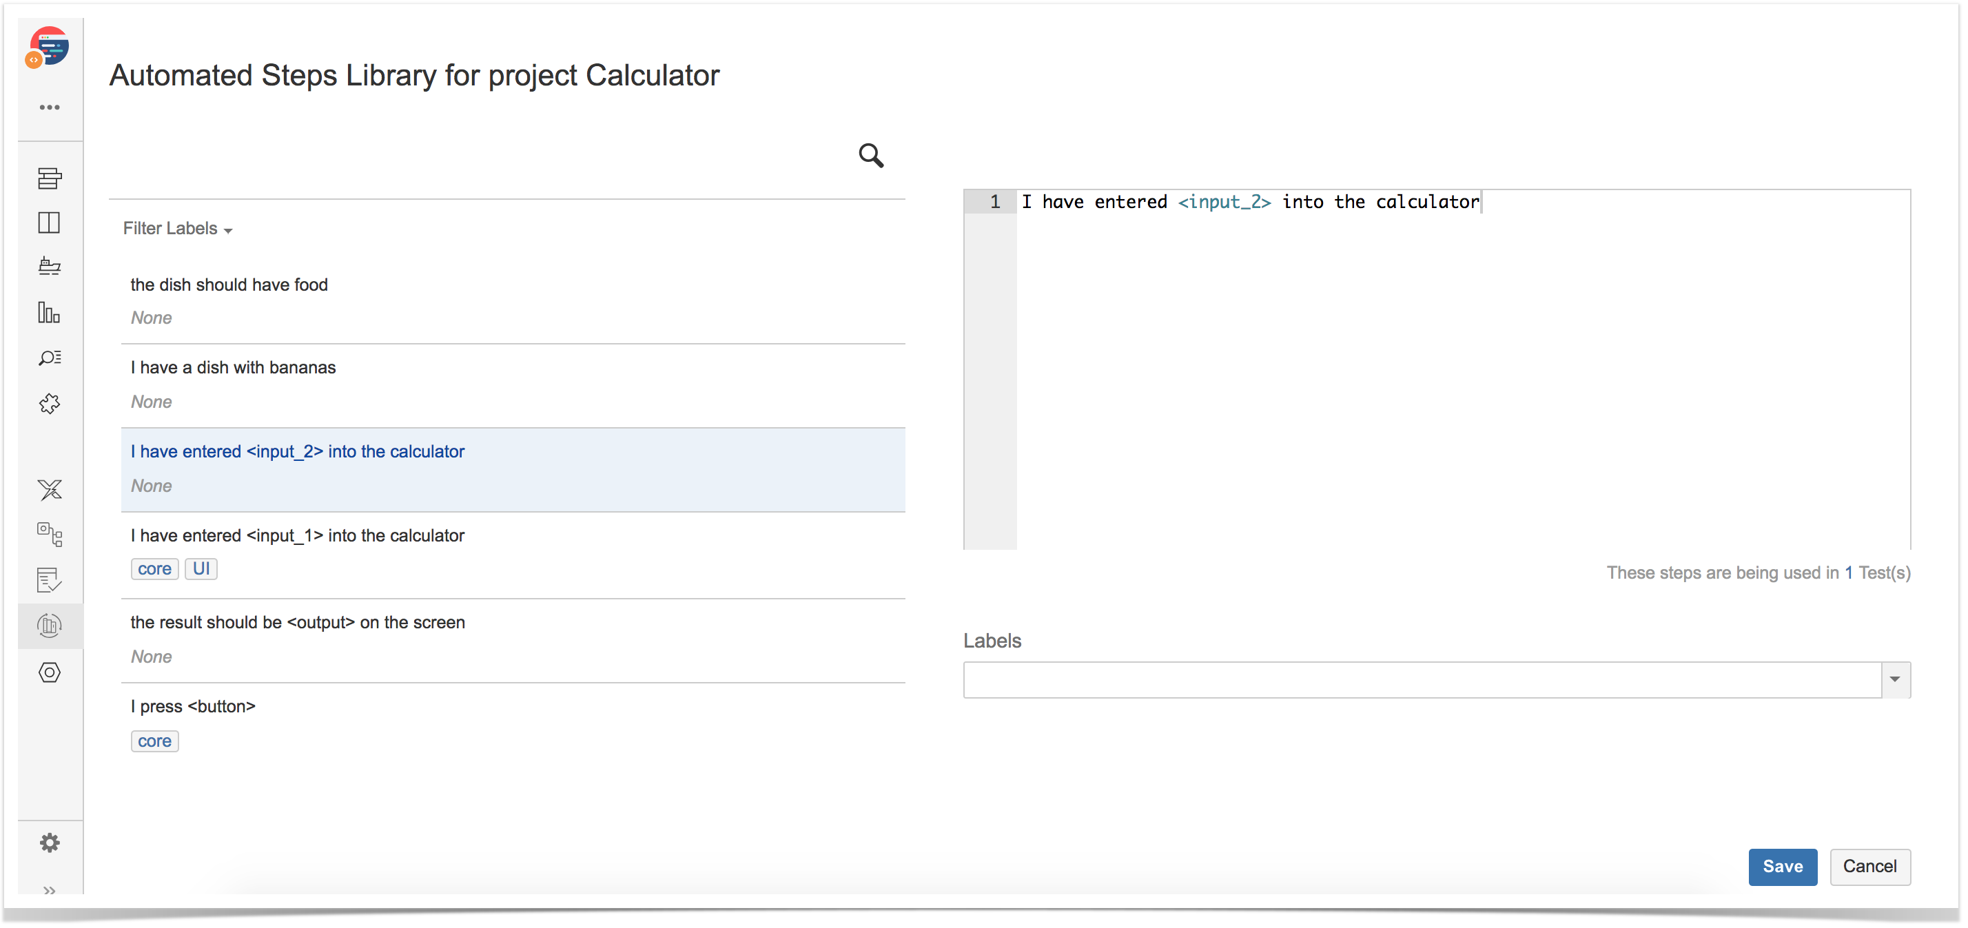Click into the Labels input field
This screenshot has height=928, width=1968.
[x=1422, y=680]
